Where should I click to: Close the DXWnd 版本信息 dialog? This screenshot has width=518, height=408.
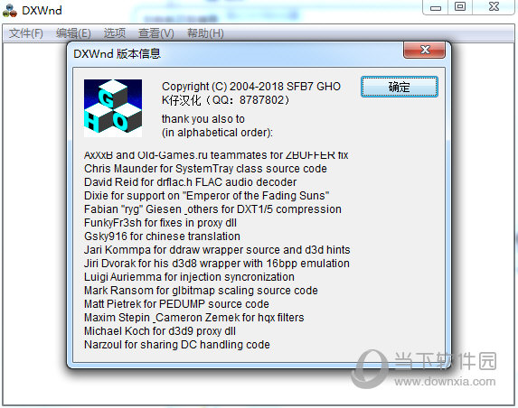(x=424, y=51)
